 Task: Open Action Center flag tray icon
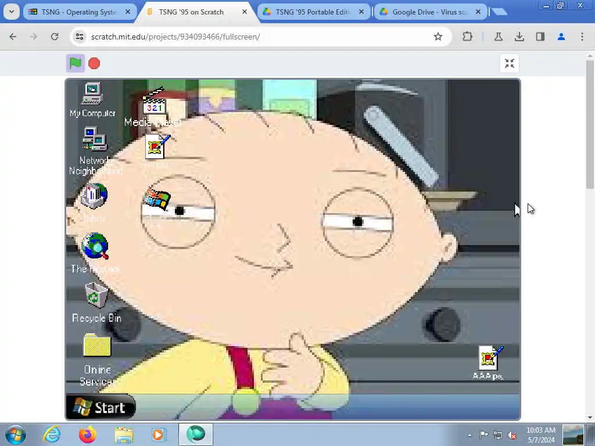pos(483,435)
